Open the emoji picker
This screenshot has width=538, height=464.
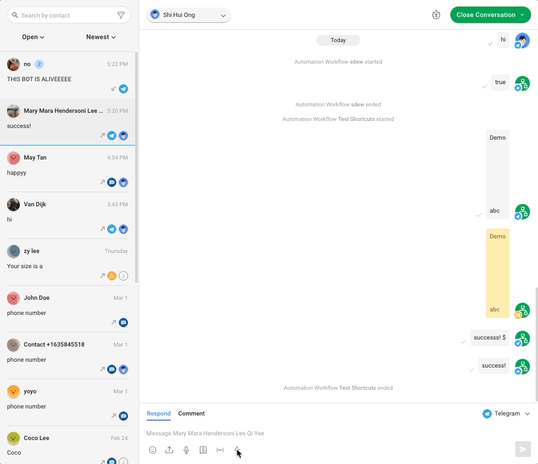[153, 450]
